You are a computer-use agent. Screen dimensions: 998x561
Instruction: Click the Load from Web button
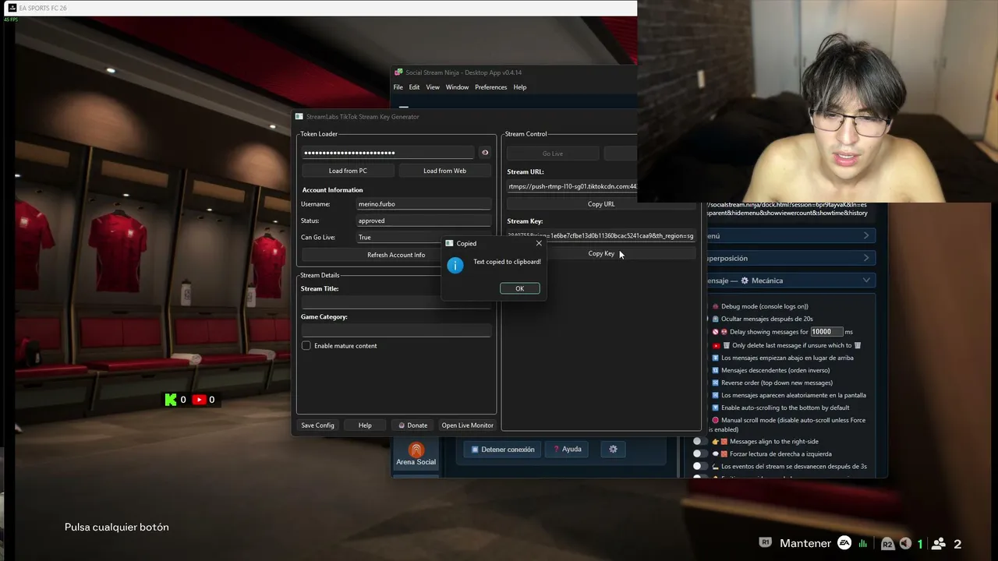(444, 171)
